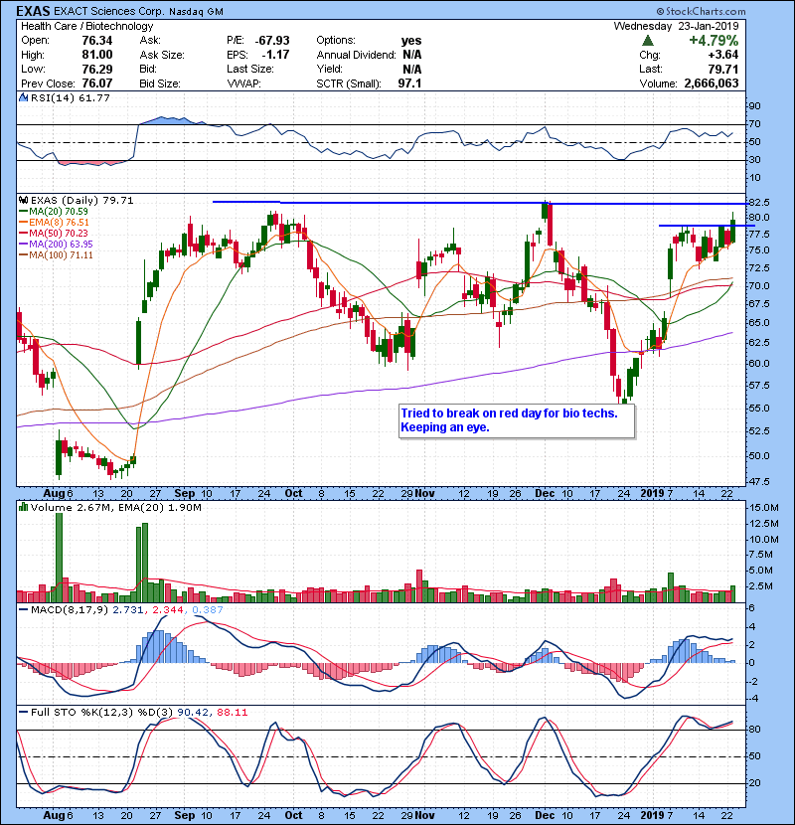Viewport: 795px width, 825px height.
Task: Click the Nasdaq GM exchange label
Action: [x=195, y=11]
